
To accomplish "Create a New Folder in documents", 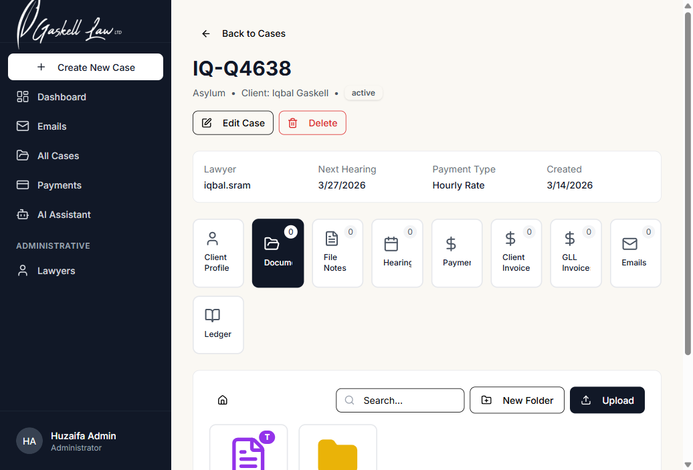I will [x=517, y=400].
